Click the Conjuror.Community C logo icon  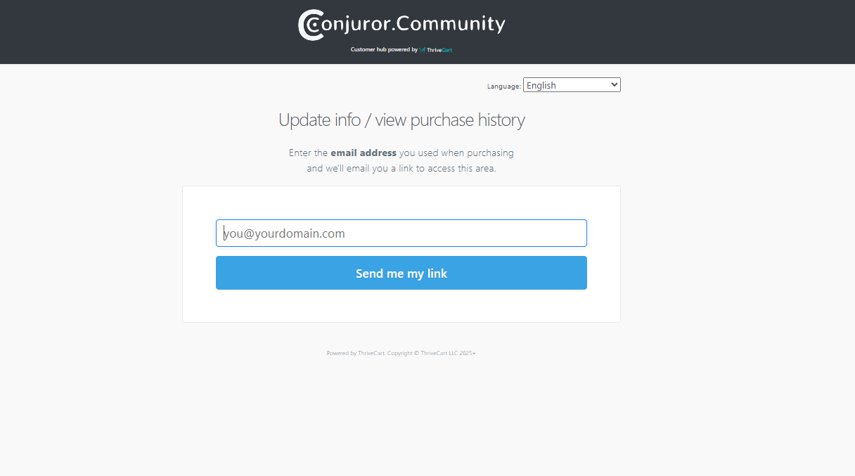click(x=311, y=25)
